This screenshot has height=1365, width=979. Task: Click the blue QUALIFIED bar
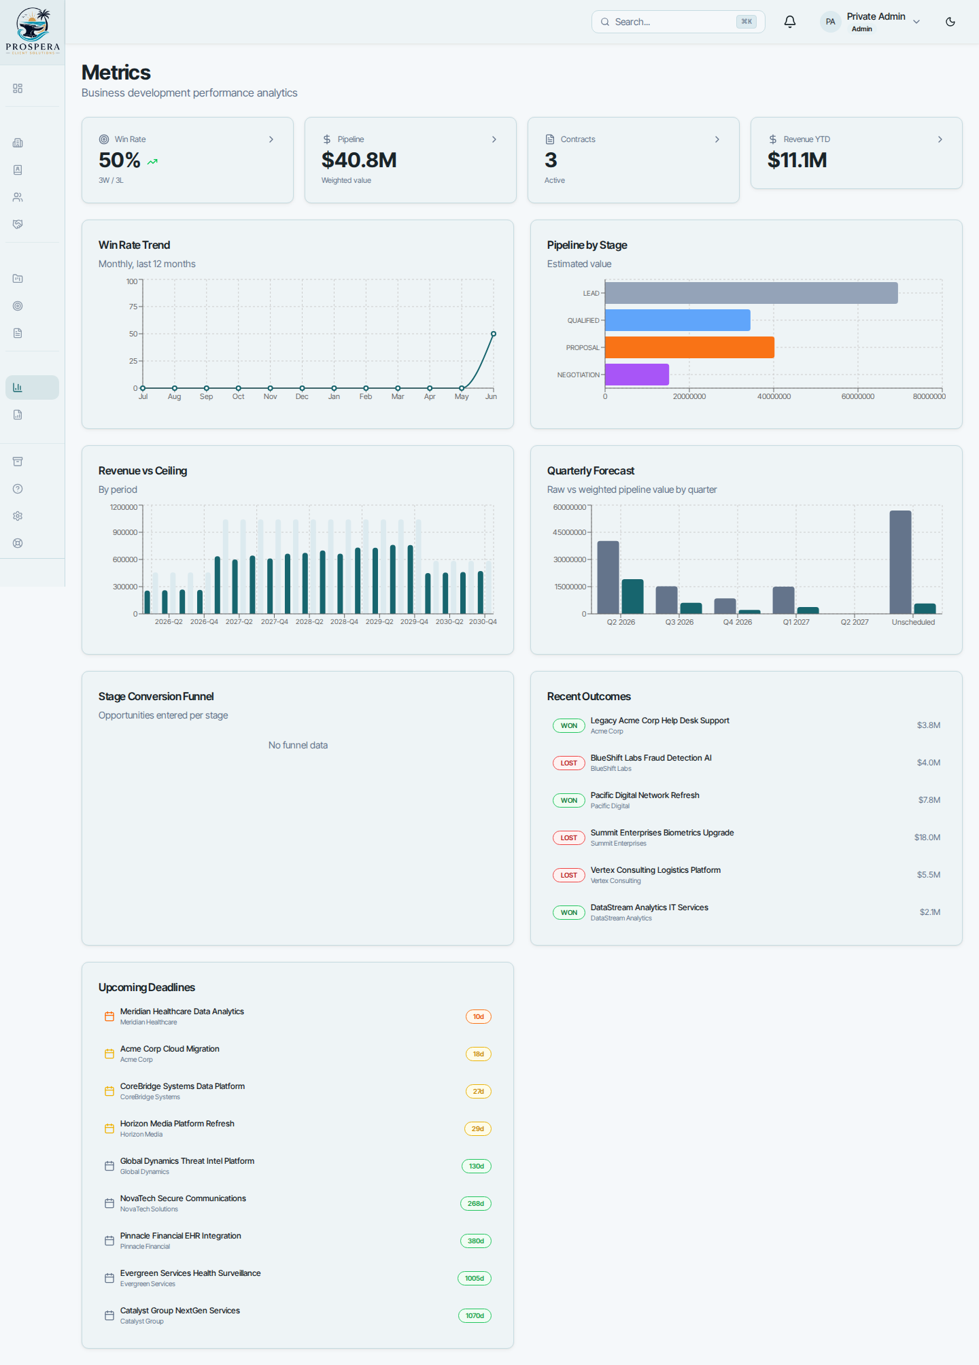pos(678,320)
